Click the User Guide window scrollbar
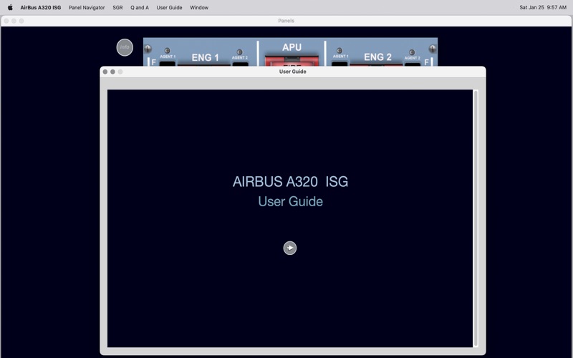 476,218
